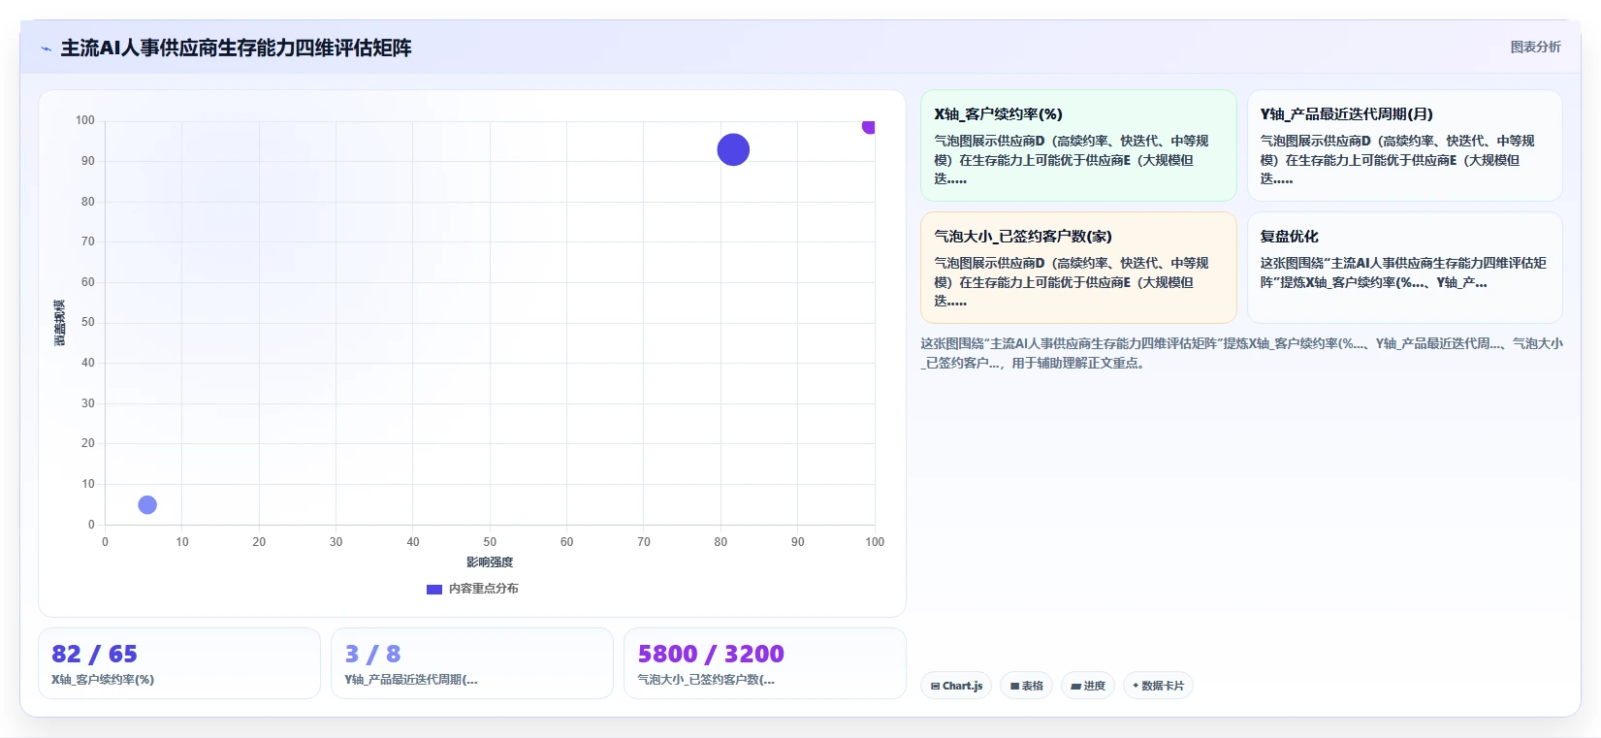
Task: Click the 进度 tag icon
Action: pos(1075,686)
